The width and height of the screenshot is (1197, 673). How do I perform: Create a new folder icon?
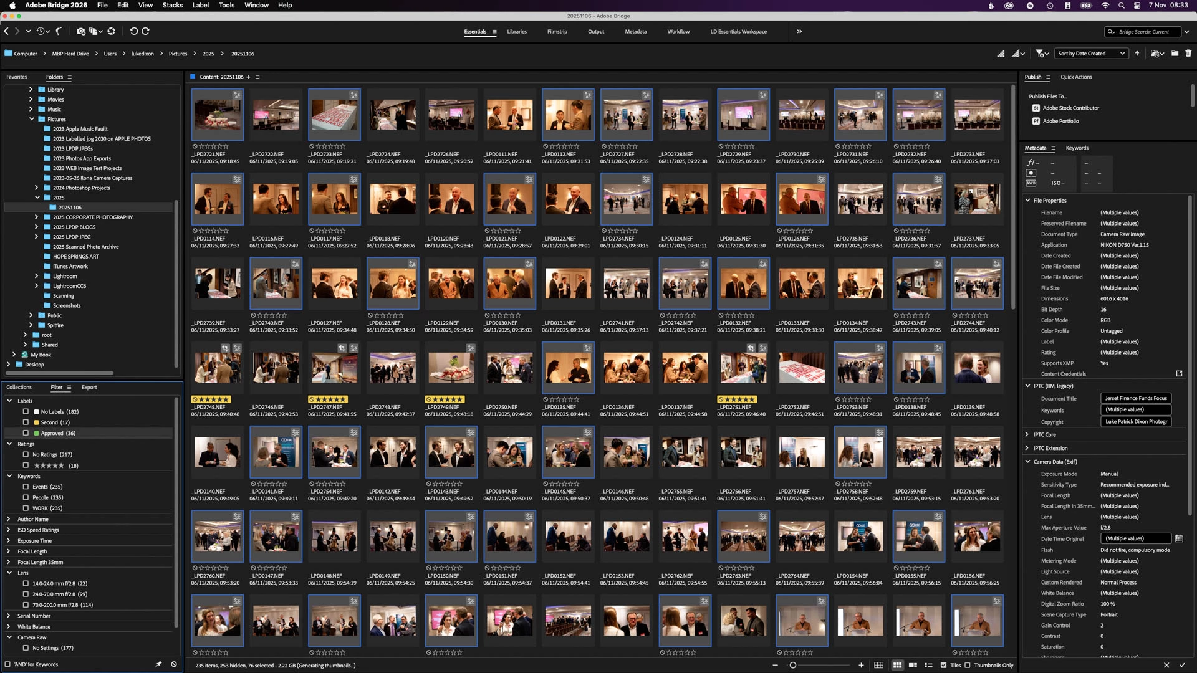coord(1175,54)
